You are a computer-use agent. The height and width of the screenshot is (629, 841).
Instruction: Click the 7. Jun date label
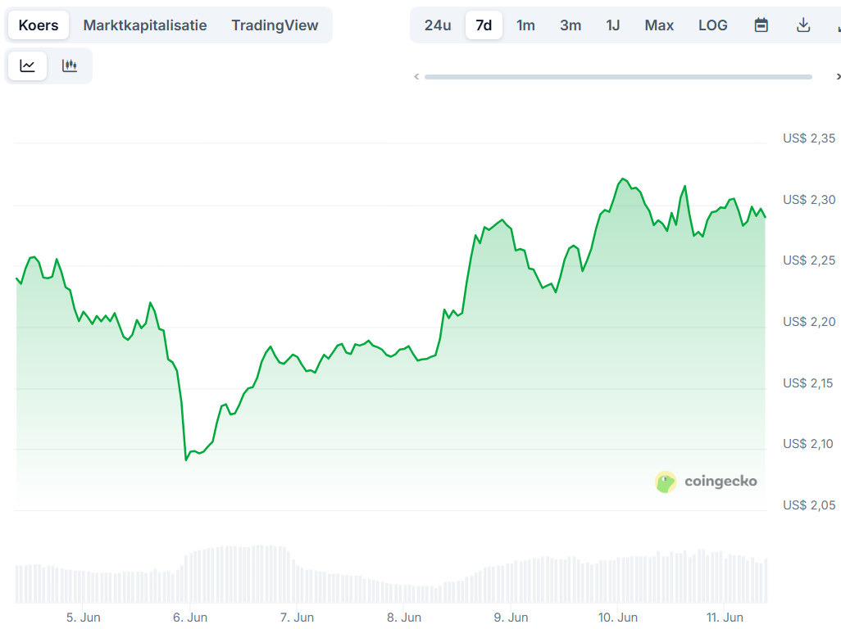(297, 618)
